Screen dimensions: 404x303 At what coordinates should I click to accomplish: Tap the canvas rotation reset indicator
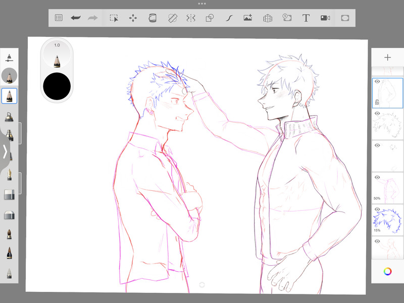pos(202,284)
